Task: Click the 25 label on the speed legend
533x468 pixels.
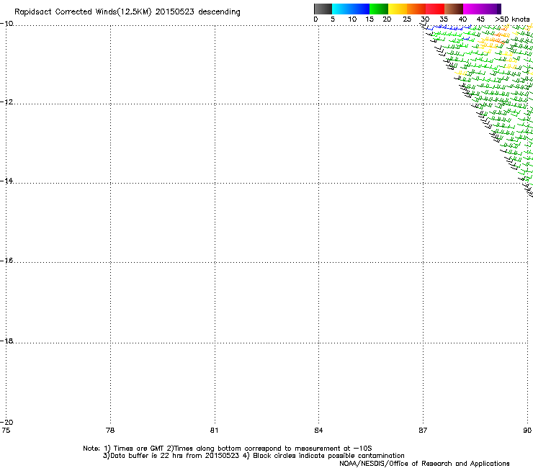Action: [407, 19]
